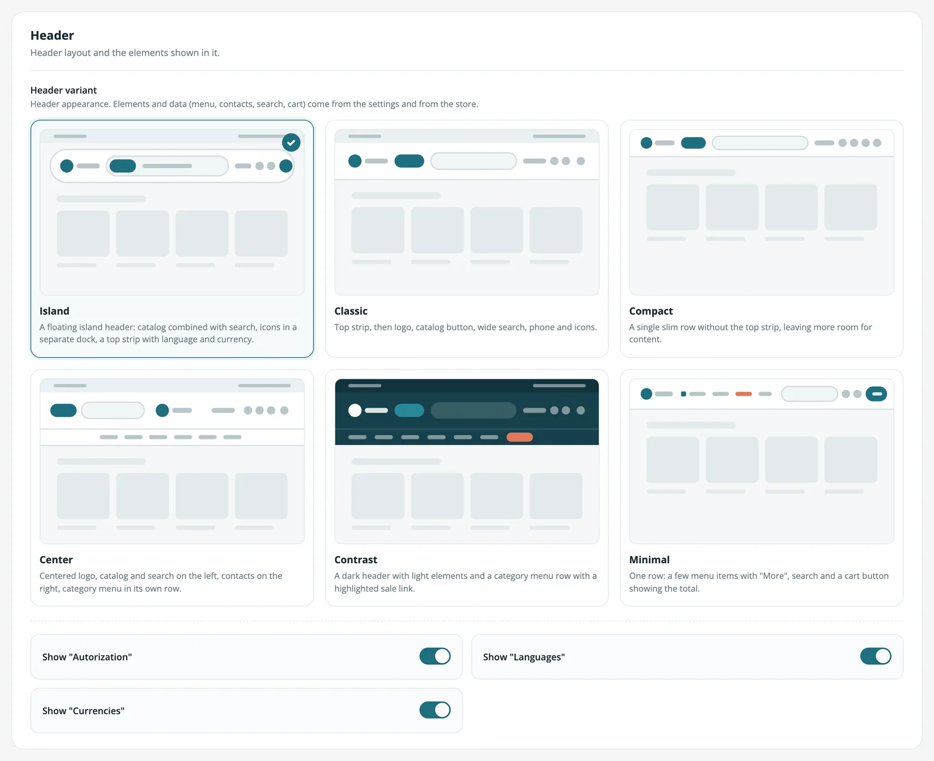Click the "Compact" card title

tap(651, 311)
